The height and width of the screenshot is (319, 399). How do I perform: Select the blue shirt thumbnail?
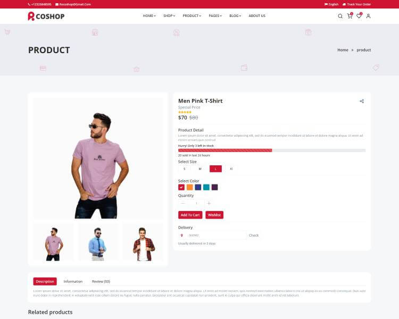(x=98, y=244)
